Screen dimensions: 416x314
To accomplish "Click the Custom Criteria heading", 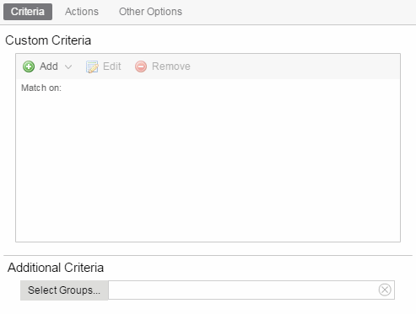I will pos(48,40).
